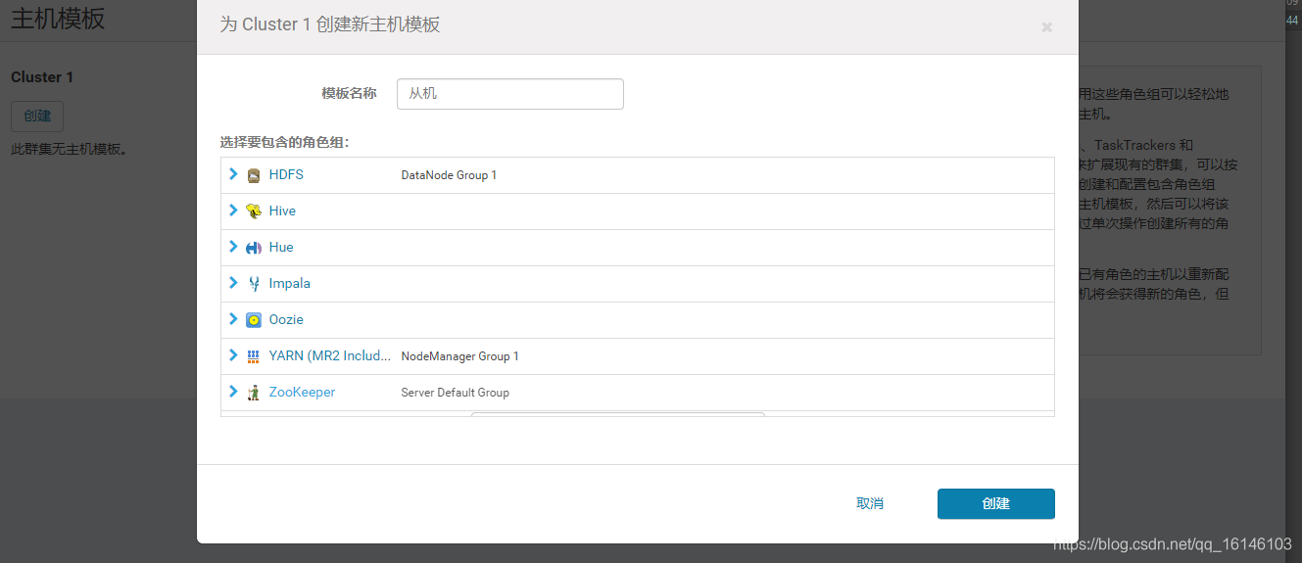The width and height of the screenshot is (1302, 563).
Task: Click the HDFS service icon
Action: click(x=254, y=175)
